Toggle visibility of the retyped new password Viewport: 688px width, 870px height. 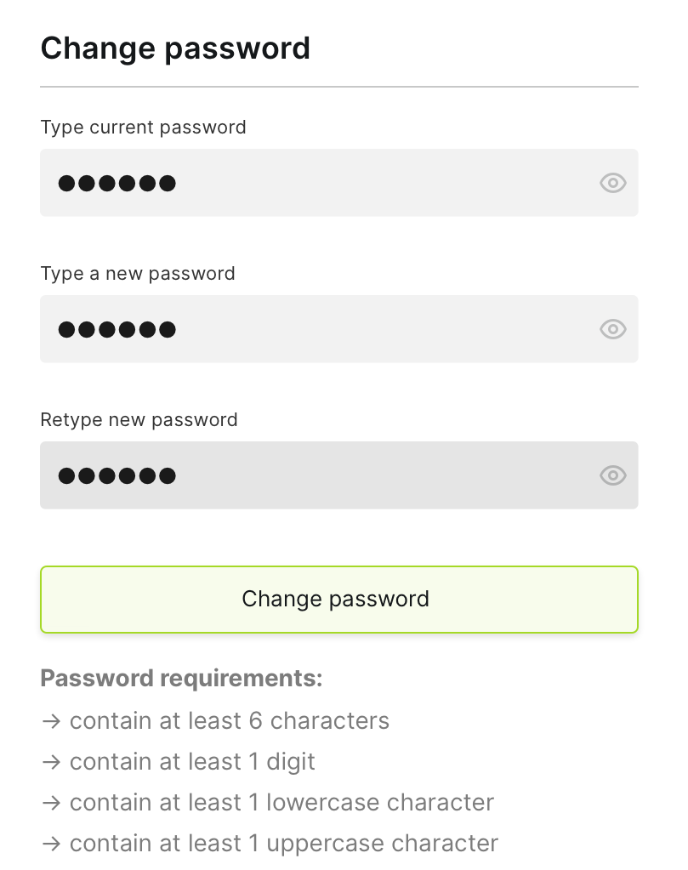tap(612, 475)
